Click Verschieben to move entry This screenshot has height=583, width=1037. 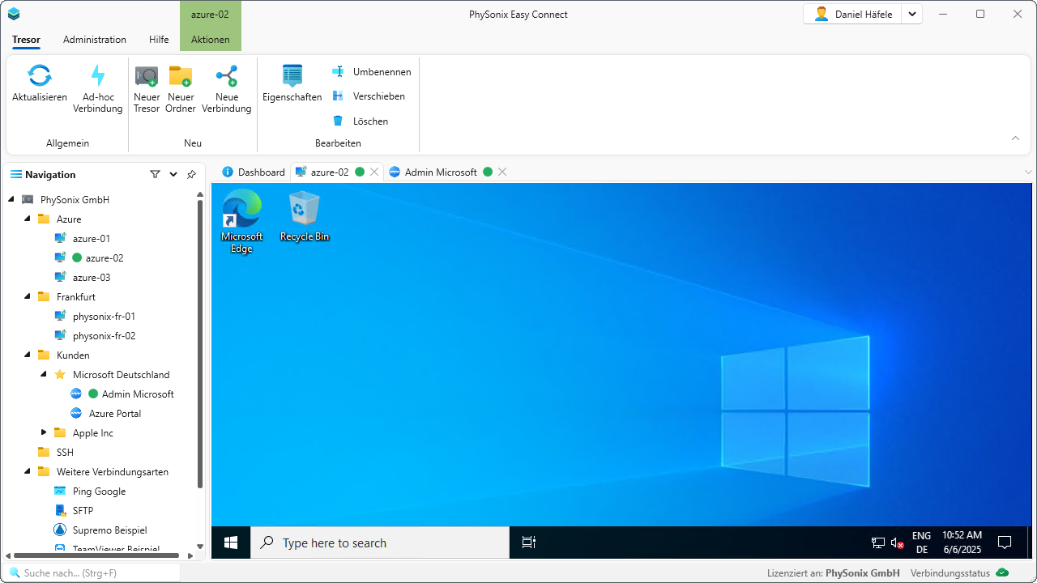369,96
